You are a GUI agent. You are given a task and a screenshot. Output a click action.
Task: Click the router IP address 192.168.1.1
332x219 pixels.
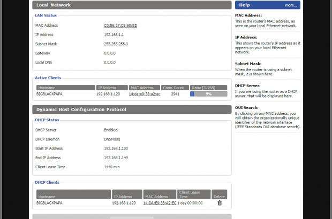[113, 34]
